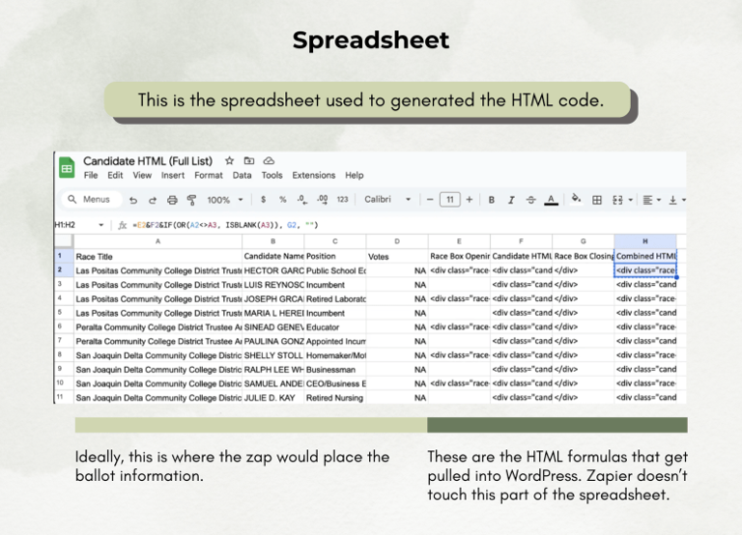Open the Format menu
This screenshot has width=742, height=535.
(x=209, y=176)
